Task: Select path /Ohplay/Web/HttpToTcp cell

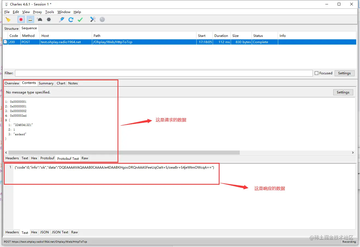Action: (x=144, y=42)
